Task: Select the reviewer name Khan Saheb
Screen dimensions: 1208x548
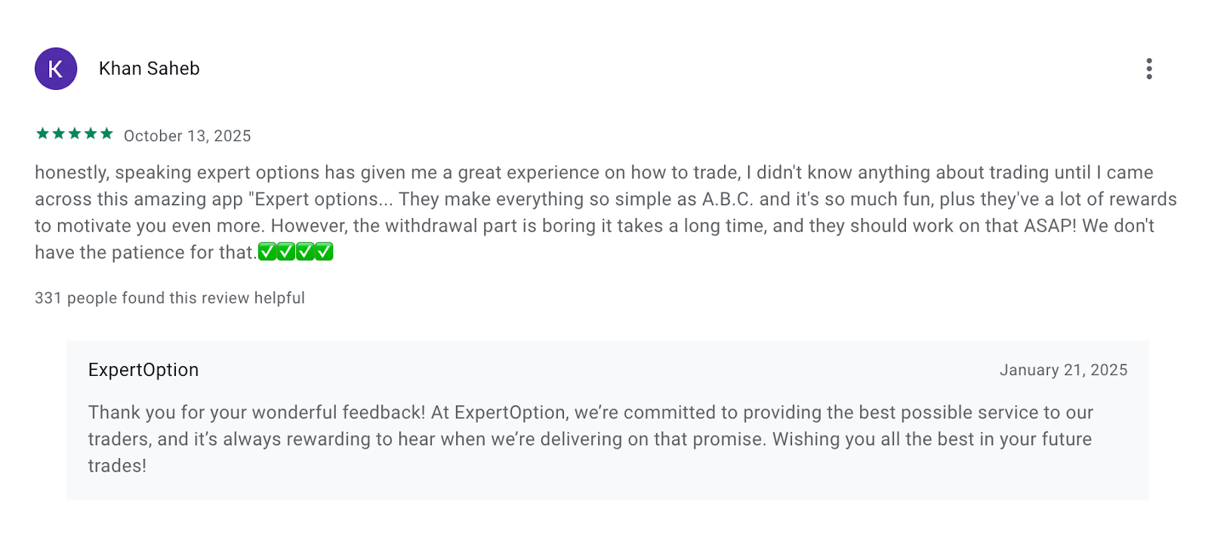Action: click(149, 69)
